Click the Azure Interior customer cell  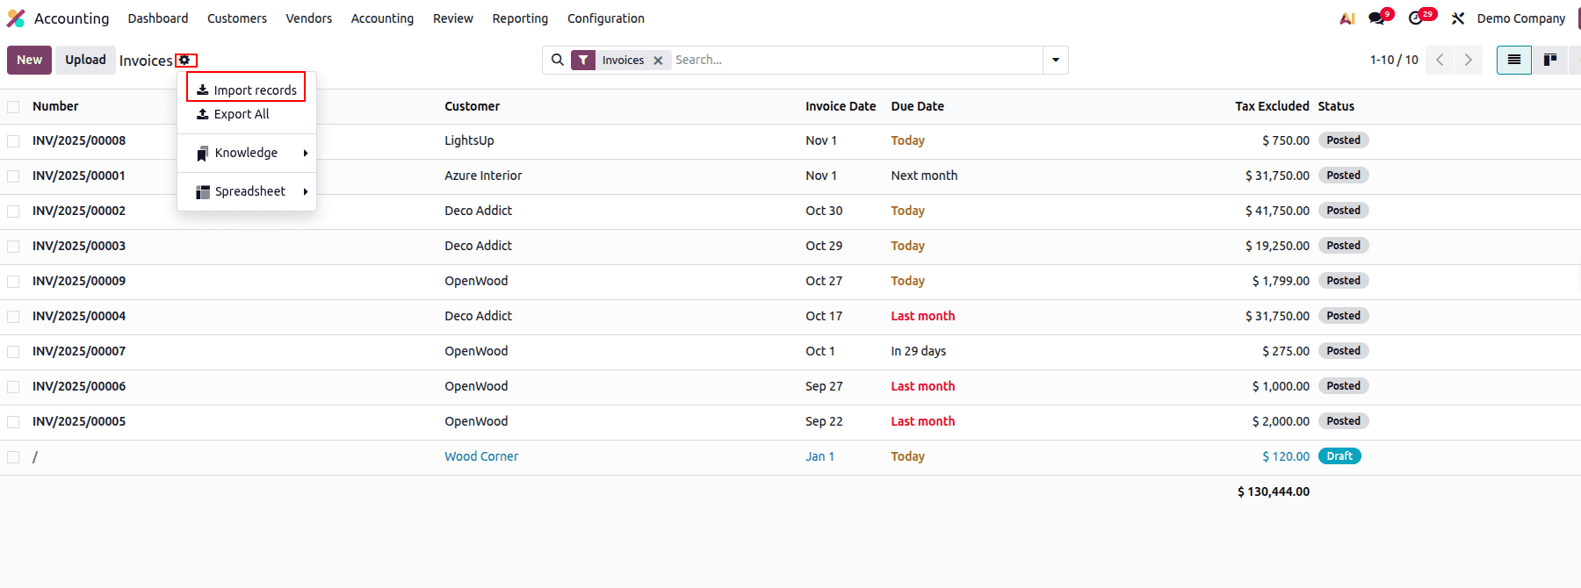(483, 176)
